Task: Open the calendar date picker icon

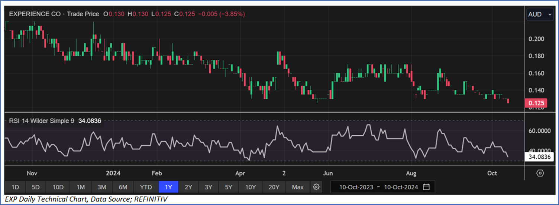Action: [426, 187]
